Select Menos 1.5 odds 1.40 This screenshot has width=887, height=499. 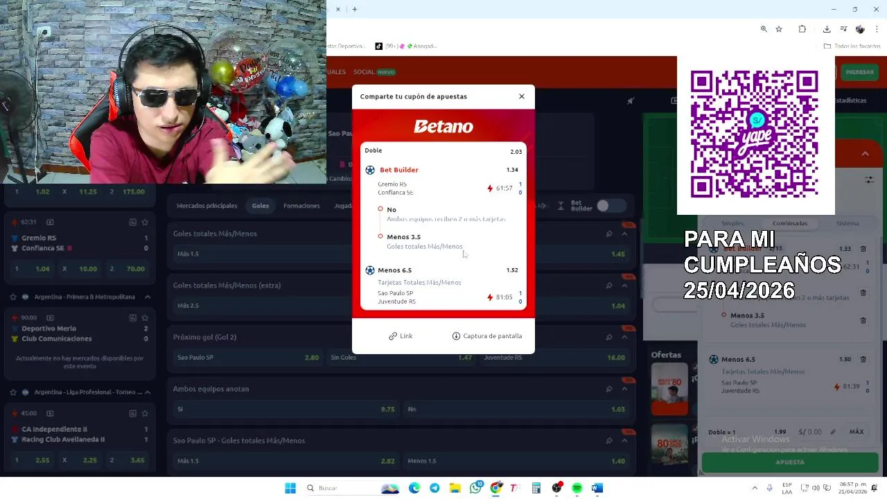tap(516, 461)
